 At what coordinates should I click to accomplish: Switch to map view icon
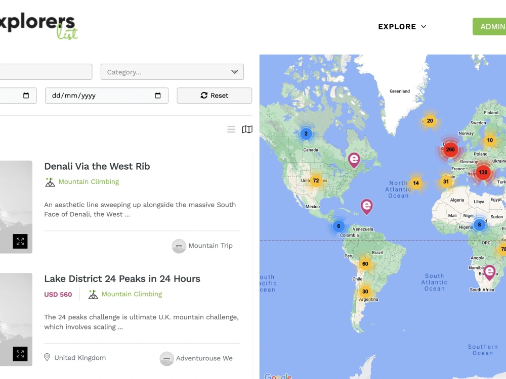247,129
